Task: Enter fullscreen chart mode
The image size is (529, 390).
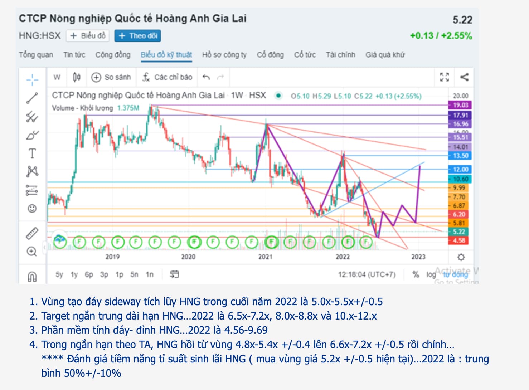Action: [x=445, y=77]
